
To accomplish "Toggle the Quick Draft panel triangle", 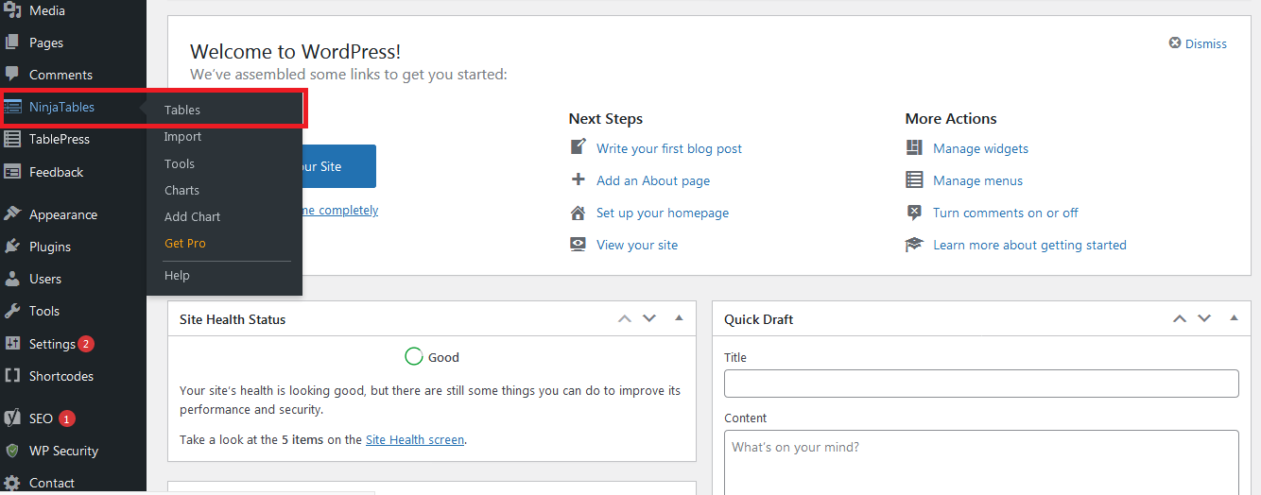I will [1234, 318].
